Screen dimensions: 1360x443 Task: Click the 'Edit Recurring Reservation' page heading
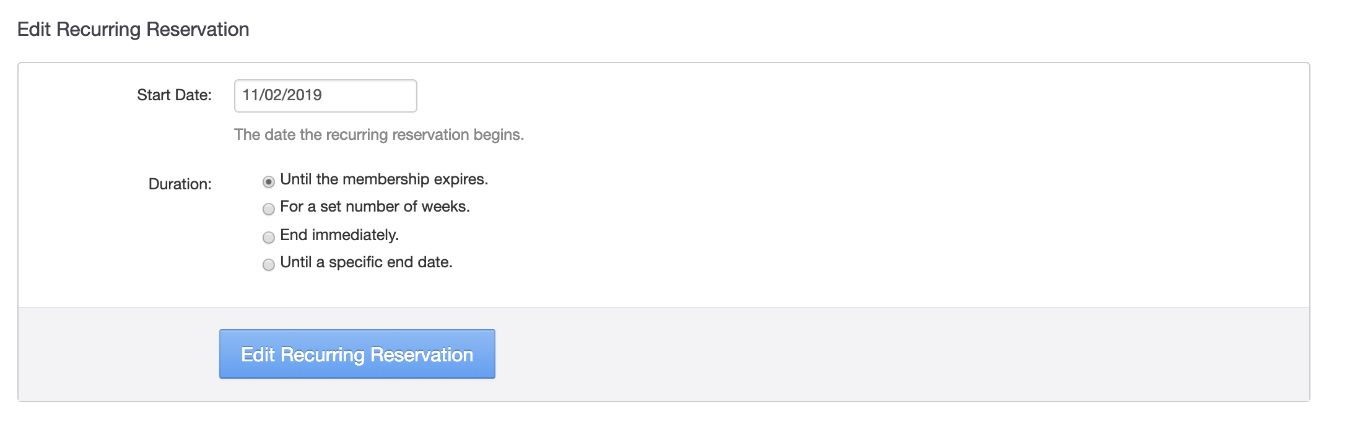[x=133, y=30]
